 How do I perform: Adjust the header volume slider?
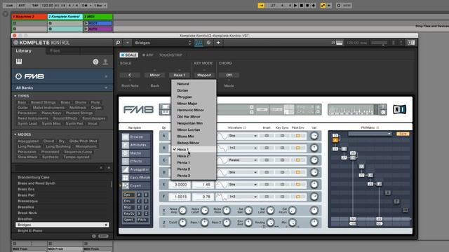pyautogui.click(x=379, y=43)
